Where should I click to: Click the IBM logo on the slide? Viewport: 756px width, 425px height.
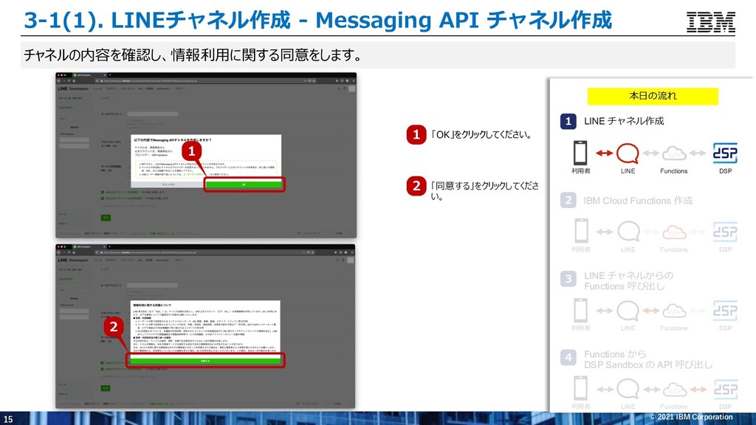pyautogui.click(x=711, y=22)
